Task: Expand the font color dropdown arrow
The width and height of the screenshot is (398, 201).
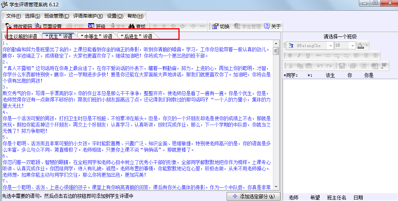Action: click(x=367, y=46)
